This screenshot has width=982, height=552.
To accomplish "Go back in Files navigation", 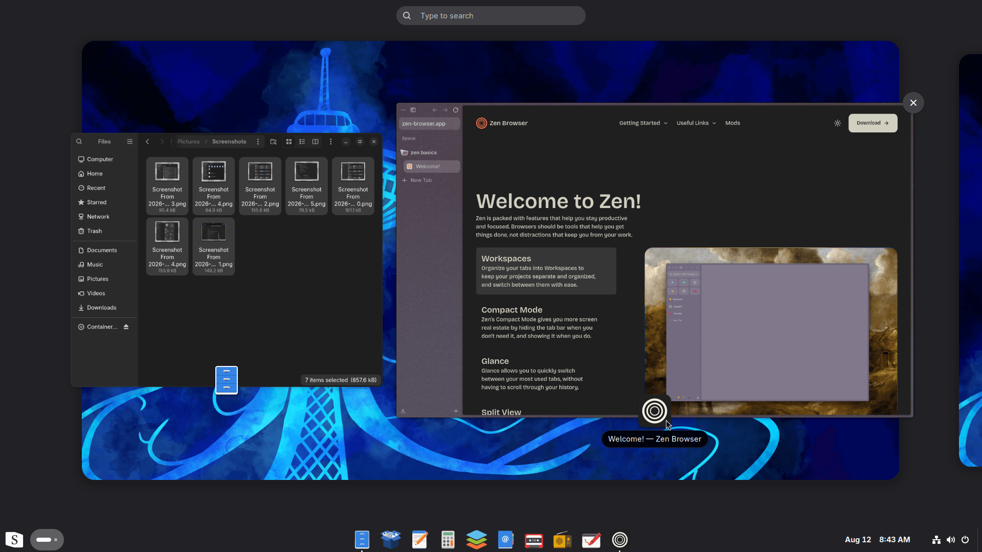I will click(x=147, y=142).
